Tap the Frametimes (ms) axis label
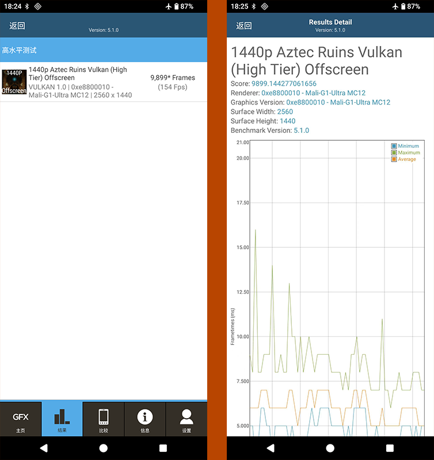The width and height of the screenshot is (434, 460). pos(233,327)
